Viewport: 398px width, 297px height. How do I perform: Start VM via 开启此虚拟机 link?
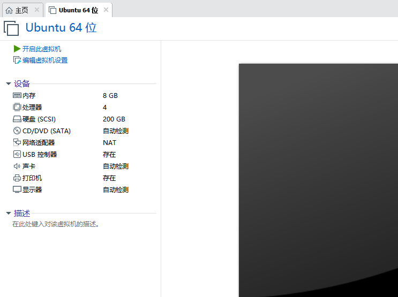42,49
